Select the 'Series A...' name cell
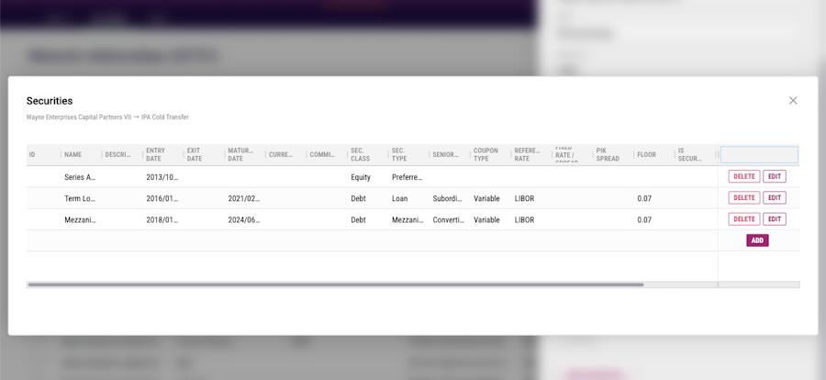The height and width of the screenshot is (380, 826). 80,177
